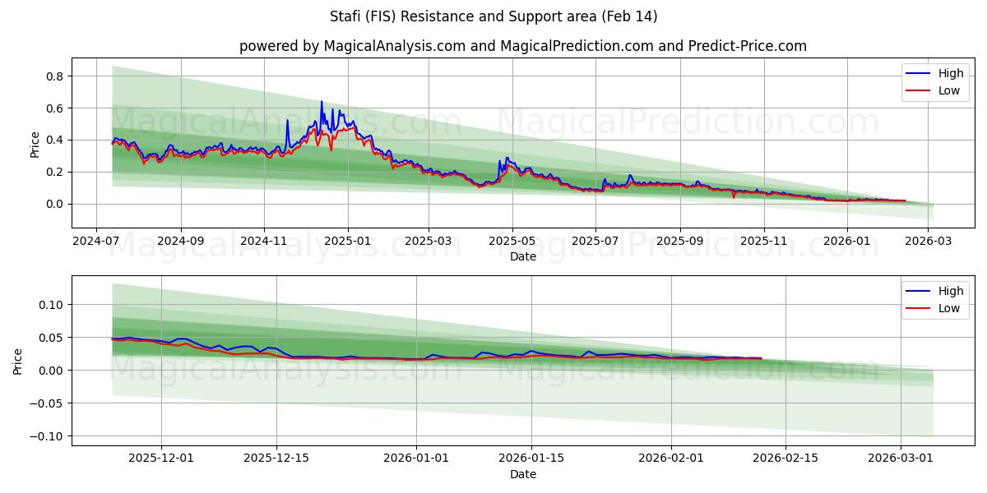Viewport: 987px width, 493px height.
Task: Click the '2025-03' x-axis tick label
Action: [x=429, y=241]
